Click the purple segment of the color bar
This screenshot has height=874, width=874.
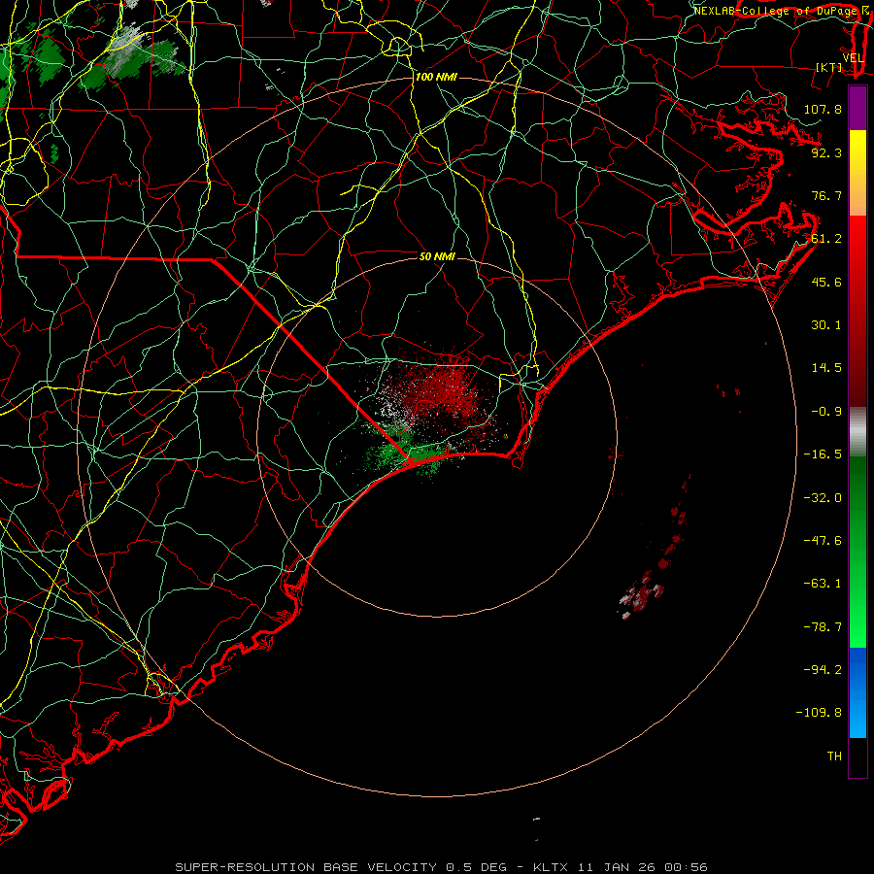[x=857, y=108]
